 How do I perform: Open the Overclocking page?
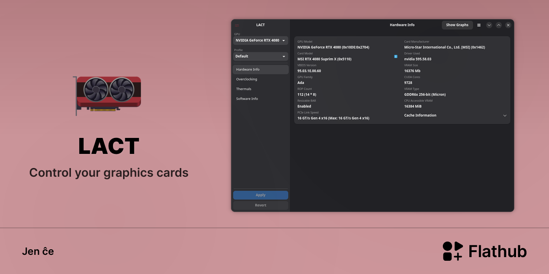[x=260, y=79]
